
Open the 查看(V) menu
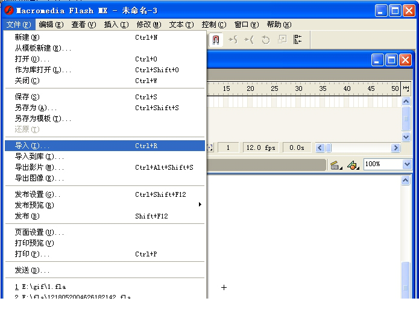(x=84, y=25)
